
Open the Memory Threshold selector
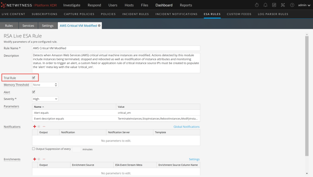45,85
